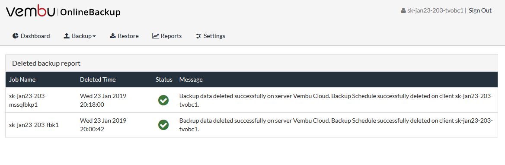Open the Settings menu
505x165 pixels.
(x=210, y=36)
